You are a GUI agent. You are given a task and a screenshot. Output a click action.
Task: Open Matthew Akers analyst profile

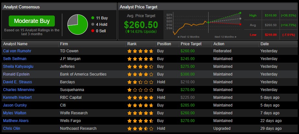coord(16,121)
